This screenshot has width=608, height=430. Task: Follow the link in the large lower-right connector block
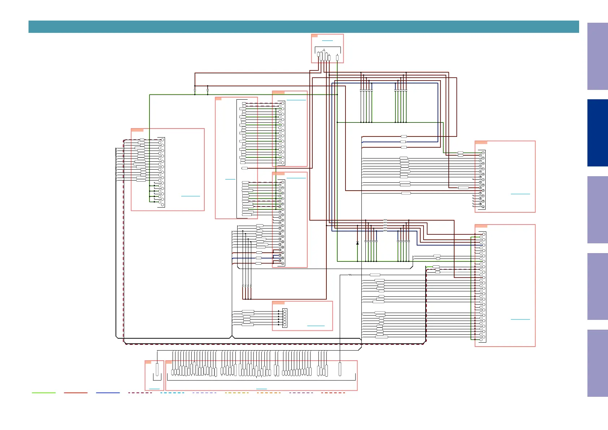pyautogui.click(x=520, y=319)
